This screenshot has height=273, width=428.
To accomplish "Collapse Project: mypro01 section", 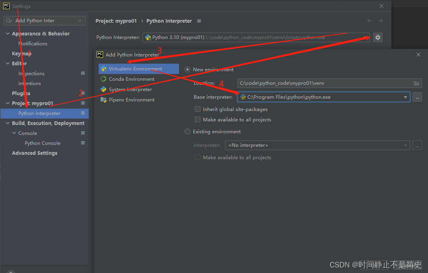I will (x=8, y=103).
